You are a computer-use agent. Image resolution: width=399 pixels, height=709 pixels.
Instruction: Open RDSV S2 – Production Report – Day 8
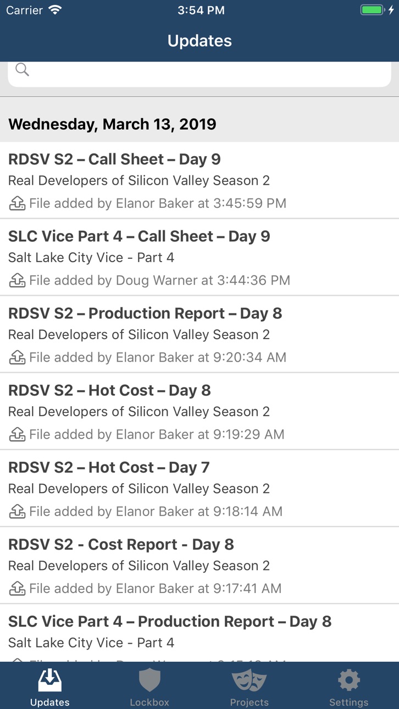point(199,334)
